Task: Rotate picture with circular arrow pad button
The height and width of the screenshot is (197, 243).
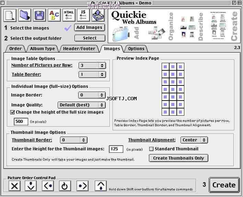Action: pos(65,186)
